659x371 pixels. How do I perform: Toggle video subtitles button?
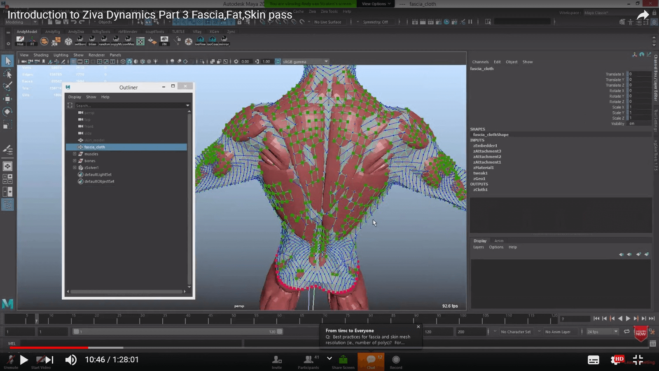coord(593,360)
